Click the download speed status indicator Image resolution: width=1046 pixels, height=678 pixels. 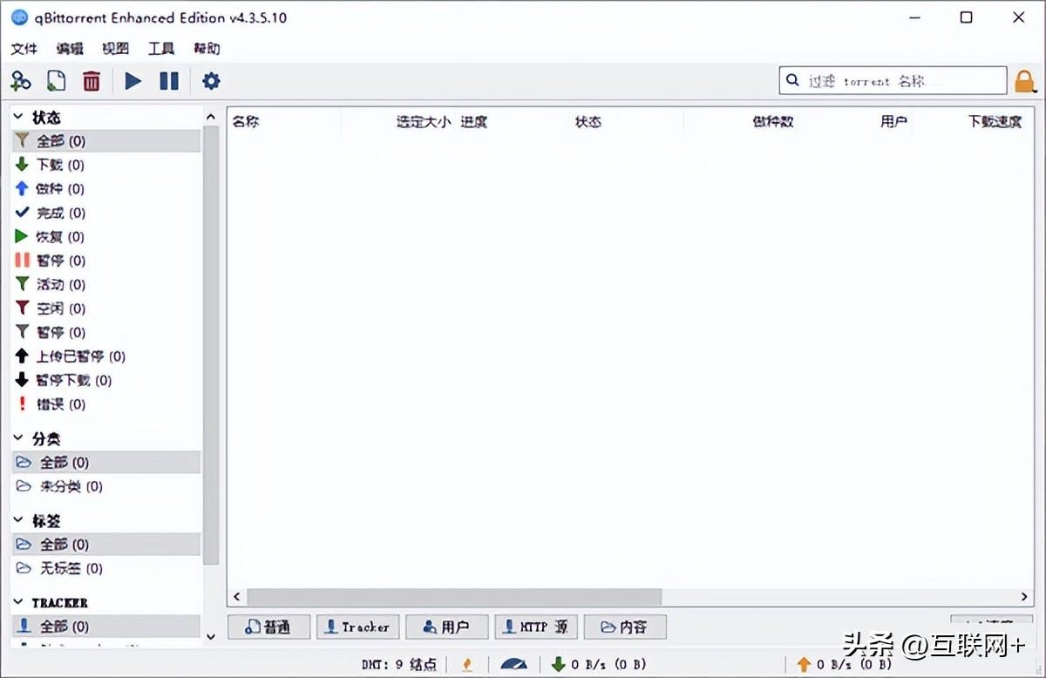click(599, 665)
